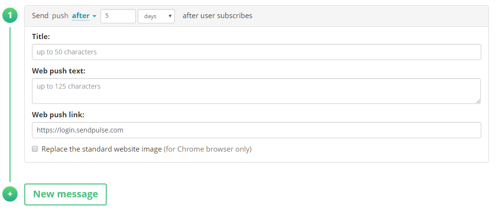
Task: Focus the Title field, up to 50 characters
Action: (256, 52)
